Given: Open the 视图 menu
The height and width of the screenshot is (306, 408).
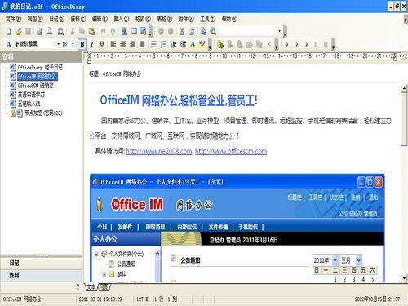Looking at the screenshot, I should tap(35, 19).
